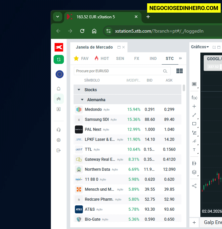Select the AT&S stock row

pos(127,209)
